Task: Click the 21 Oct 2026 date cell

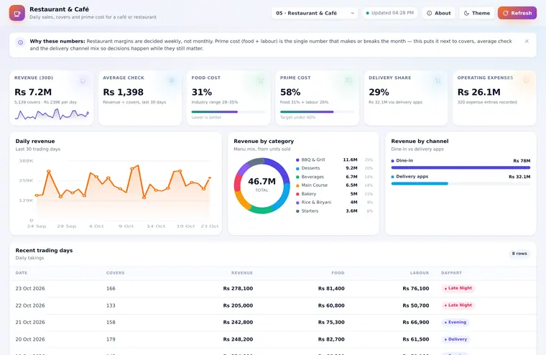Action: click(30, 322)
